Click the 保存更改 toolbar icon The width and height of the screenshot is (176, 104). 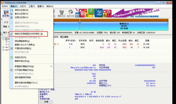point(6,13)
